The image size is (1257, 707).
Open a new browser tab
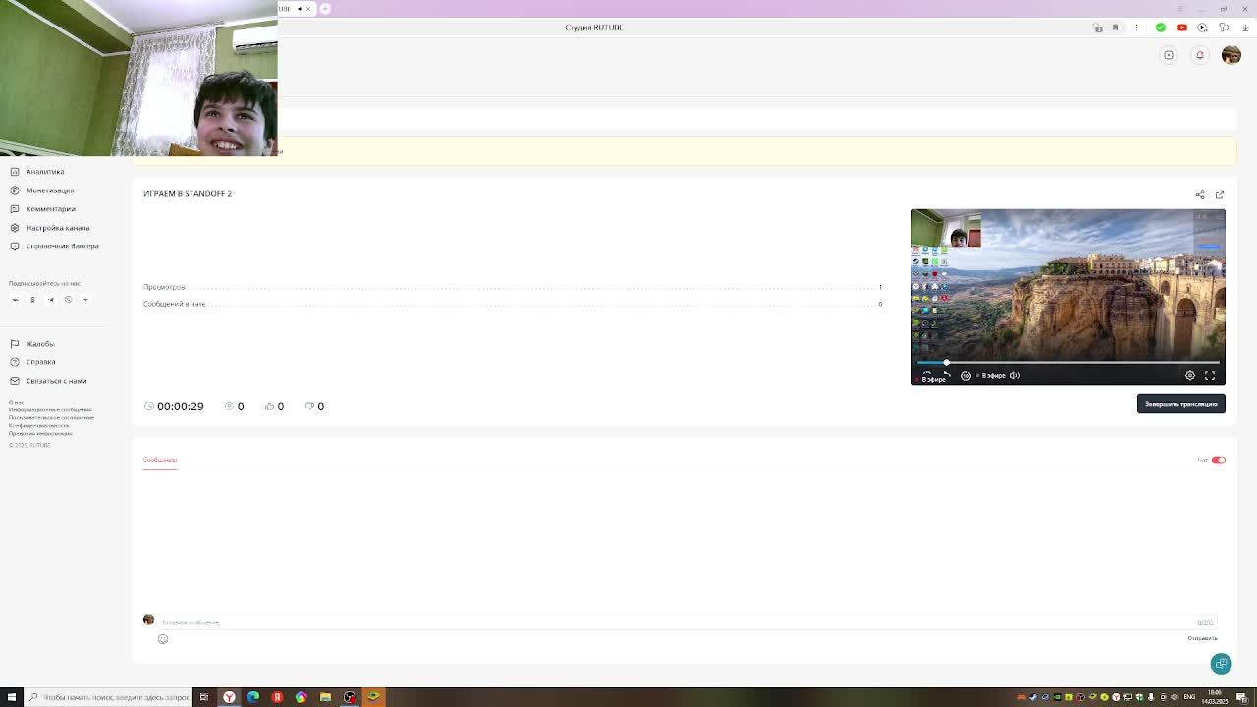click(325, 9)
